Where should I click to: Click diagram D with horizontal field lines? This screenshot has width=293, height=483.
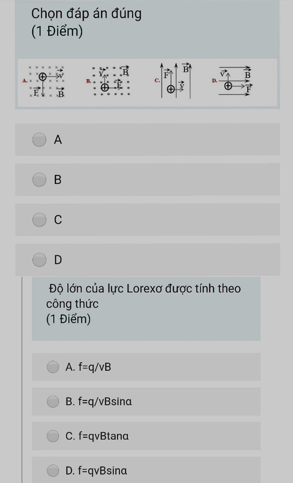232,81
